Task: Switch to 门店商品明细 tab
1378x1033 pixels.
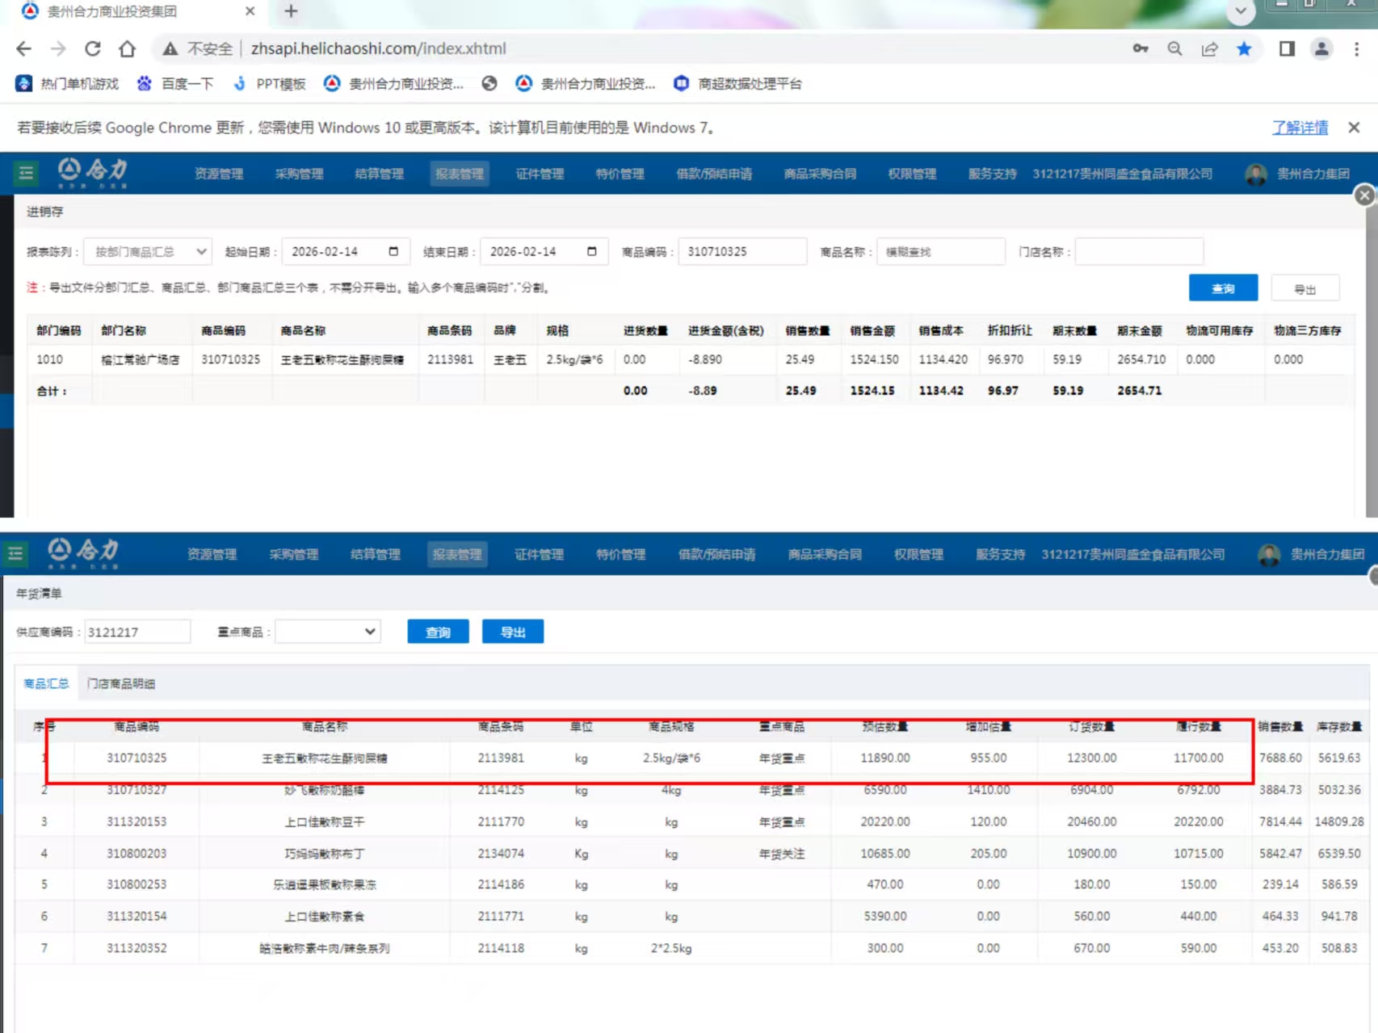Action: click(121, 683)
